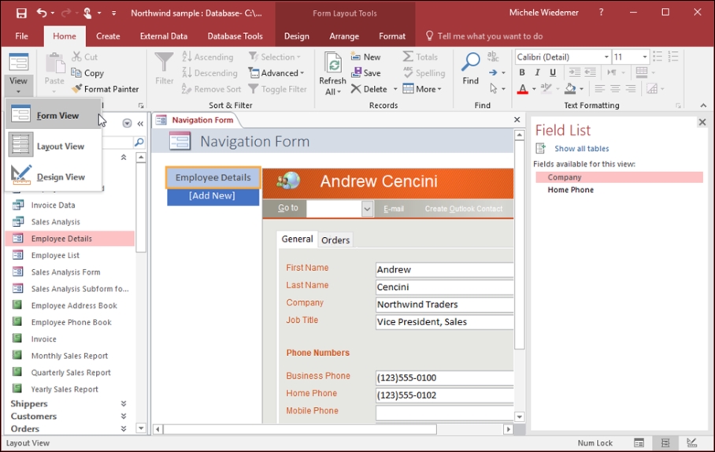Click the Copy button in Clipboard group

click(x=87, y=73)
